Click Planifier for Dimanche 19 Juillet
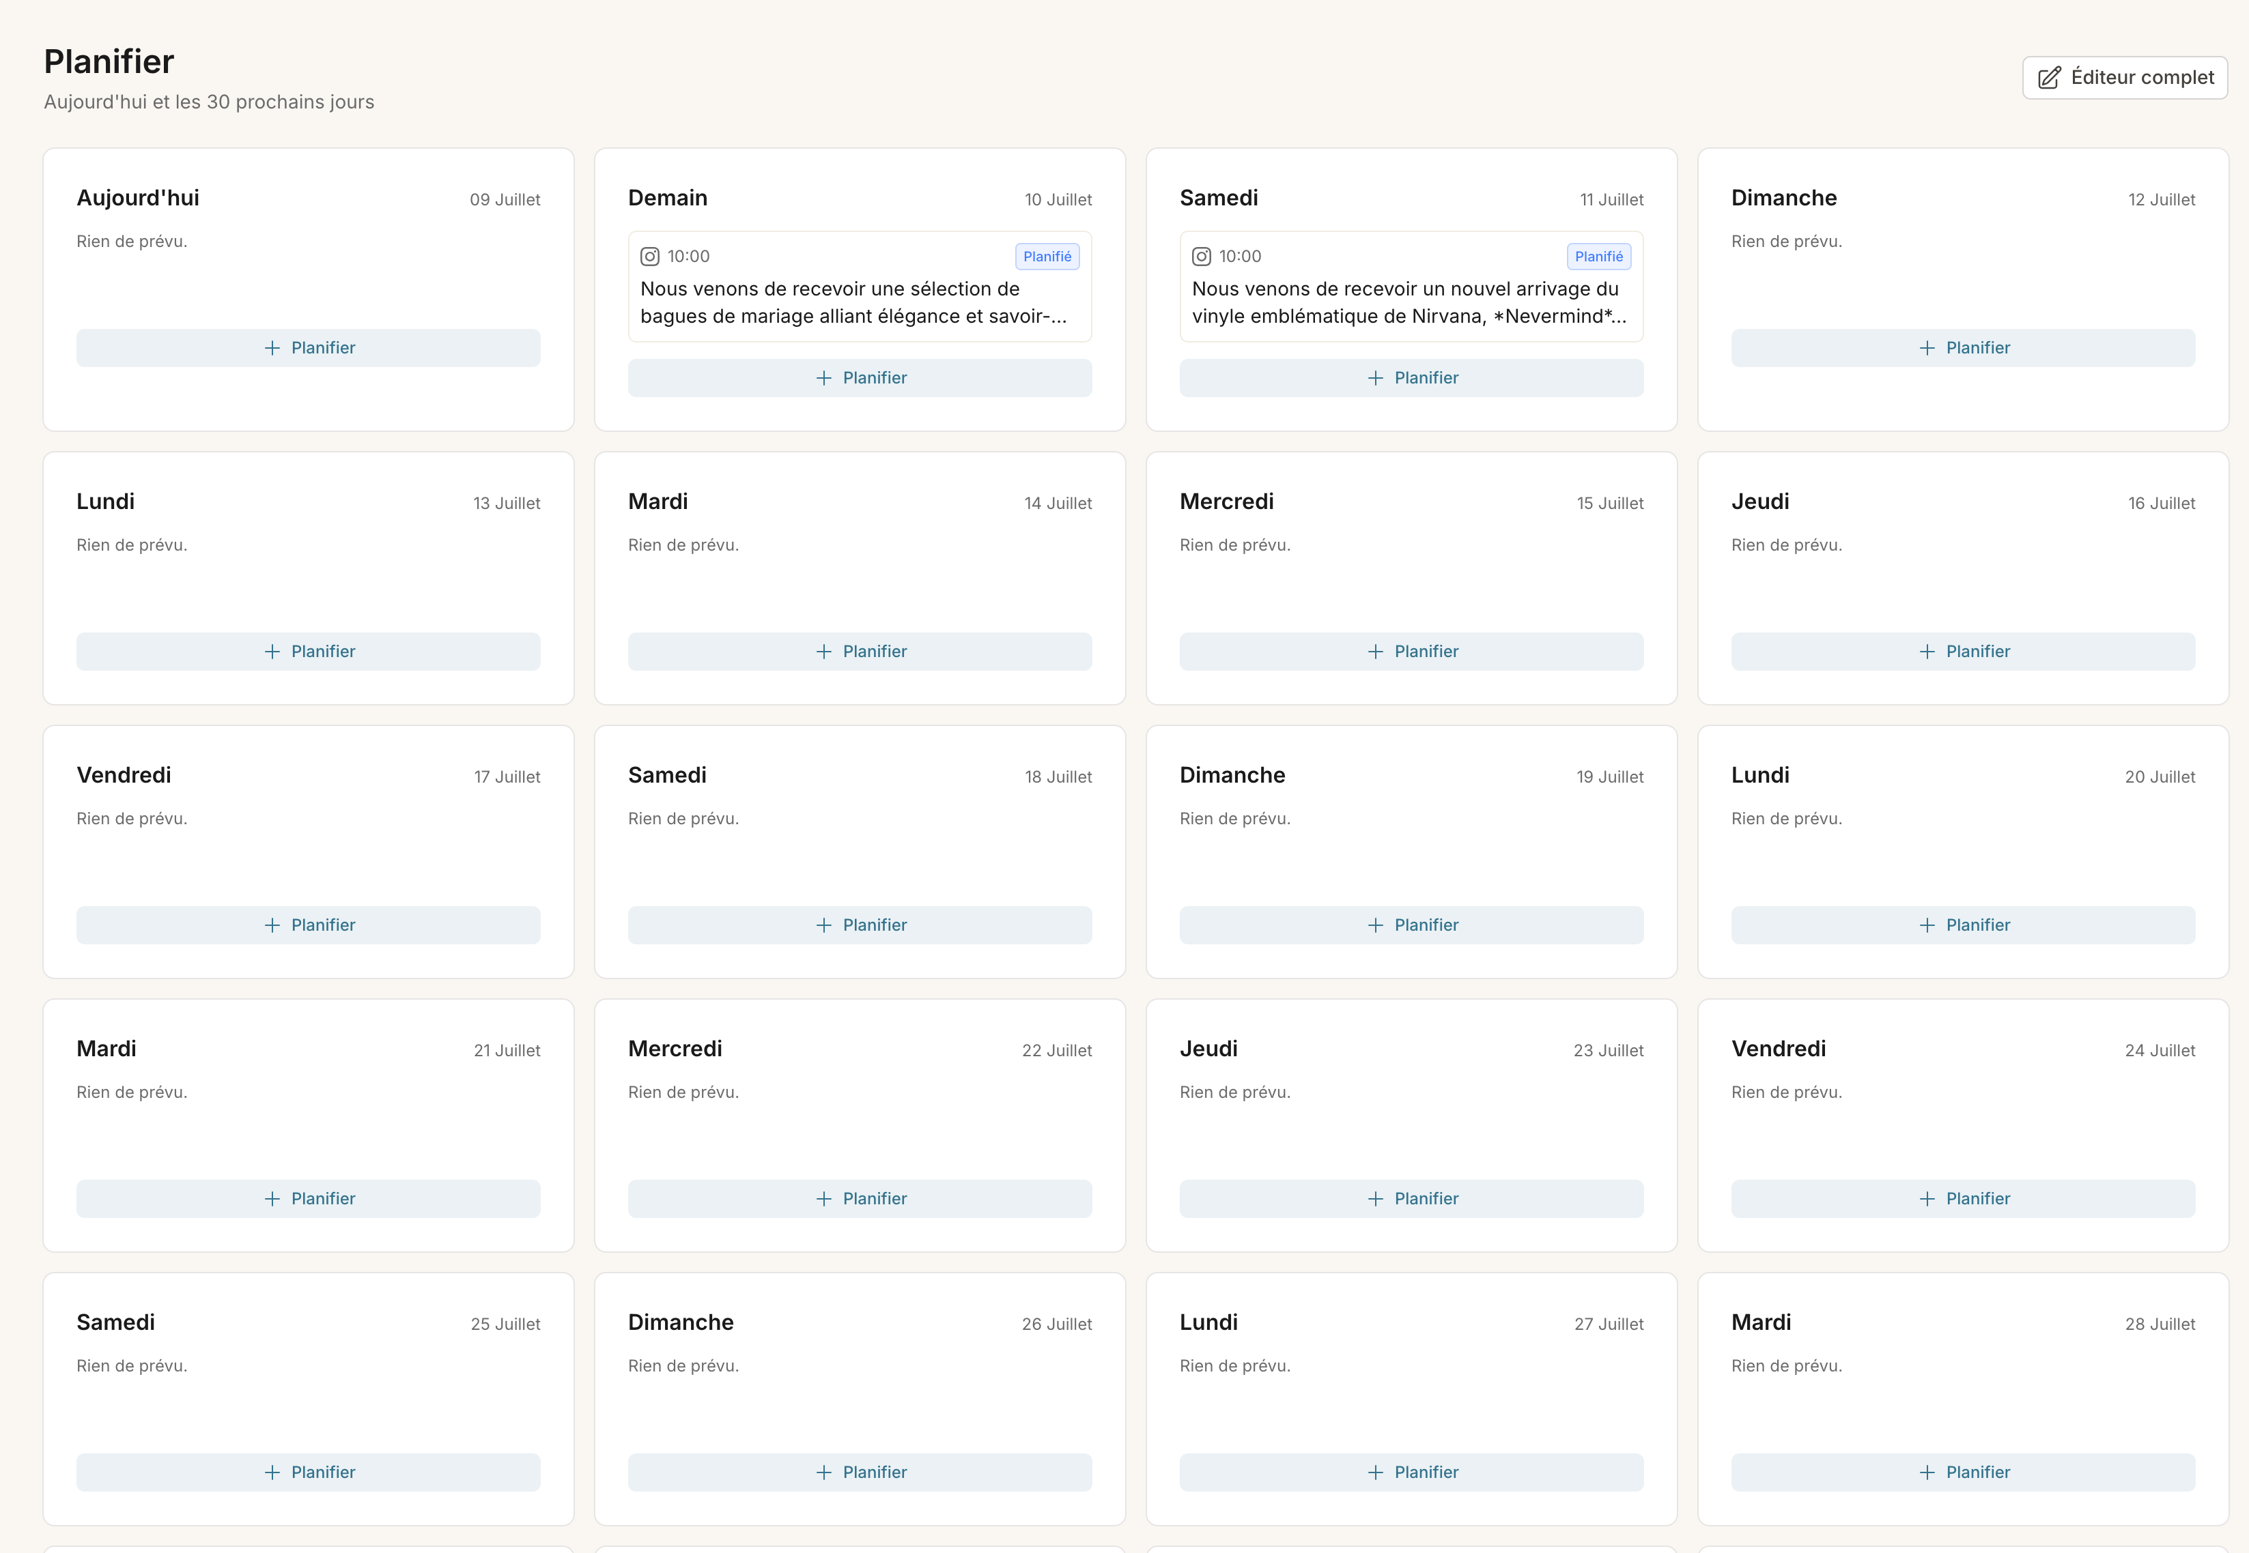The height and width of the screenshot is (1553, 2249). tap(1412, 925)
